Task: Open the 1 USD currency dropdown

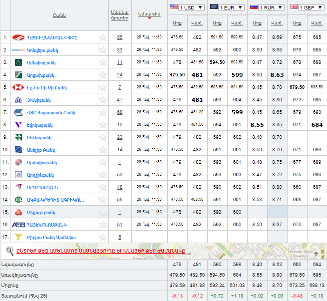Action: pos(191,7)
